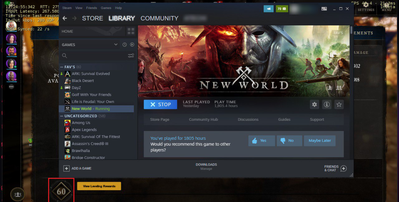
Task: Click the Apex Legends game icon
Action: click(x=67, y=130)
